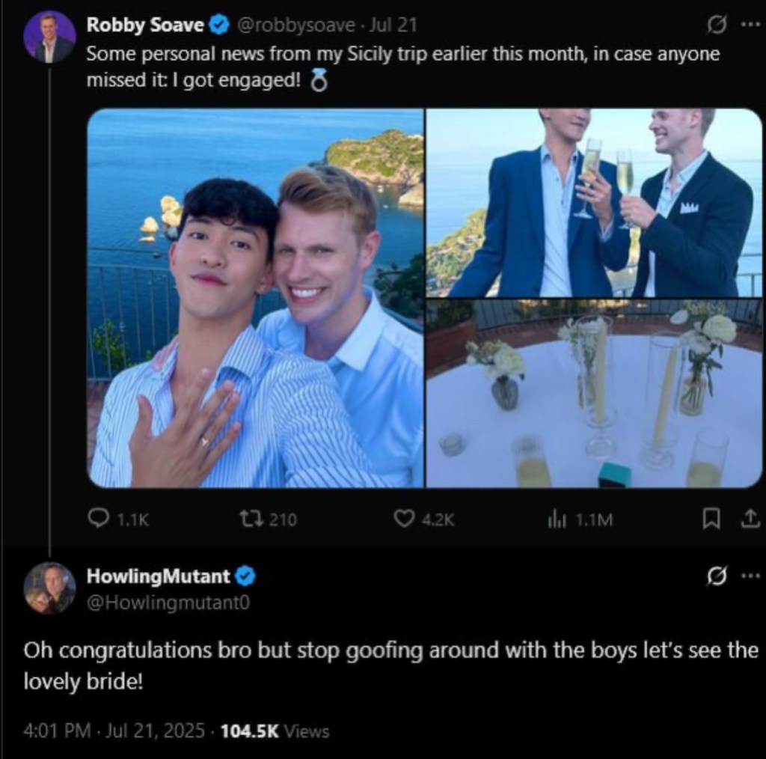
Task: Like the engagement post with 4.2K likes
Action: tap(405, 518)
